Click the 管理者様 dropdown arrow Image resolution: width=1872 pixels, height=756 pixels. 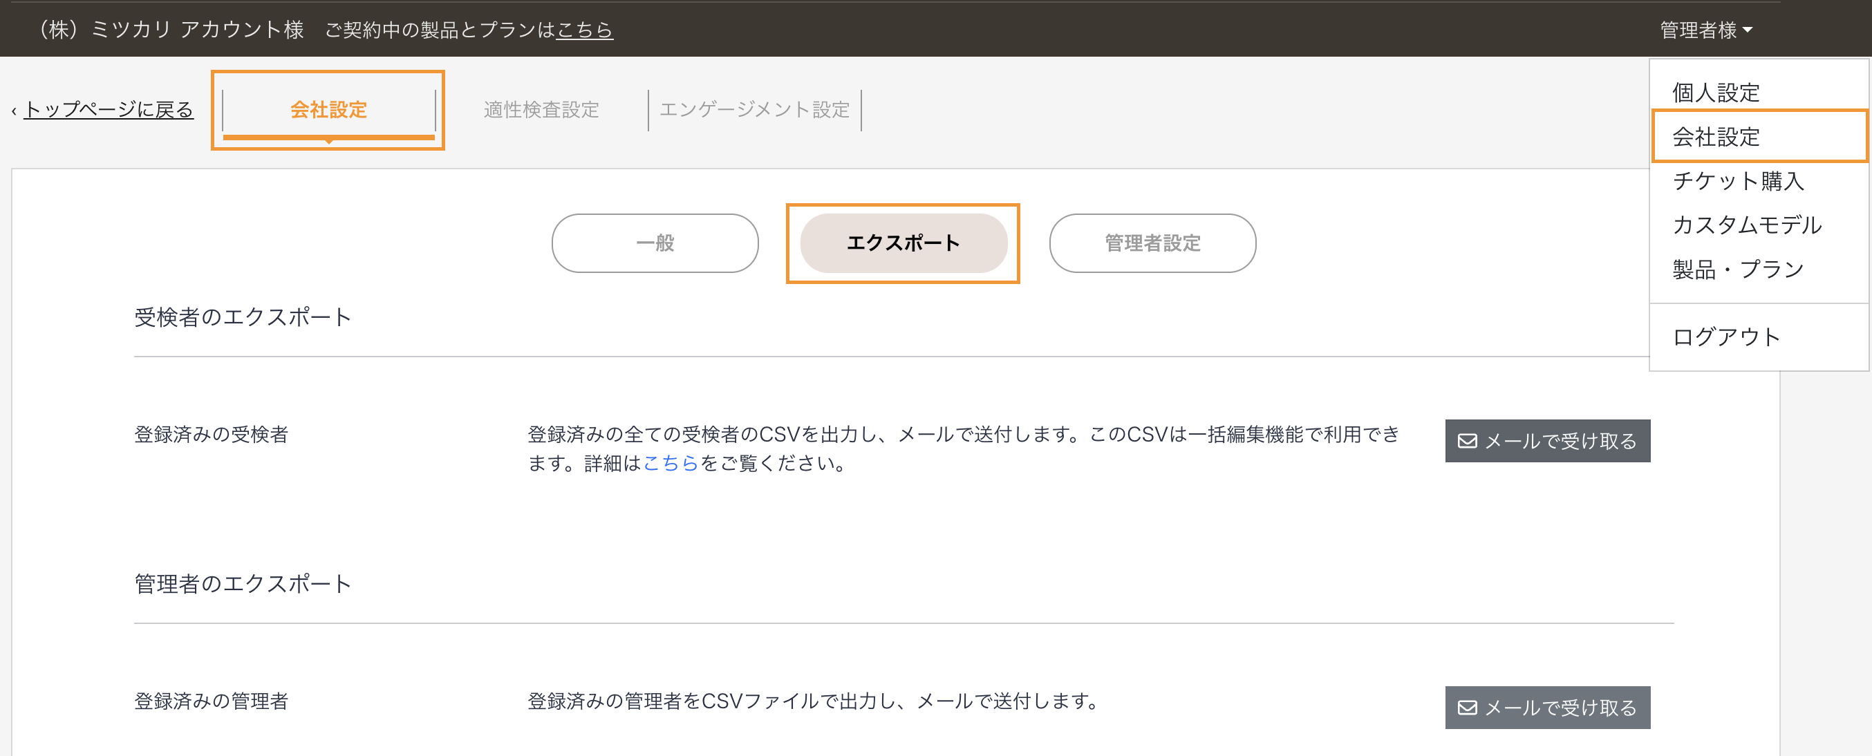coord(1748,30)
